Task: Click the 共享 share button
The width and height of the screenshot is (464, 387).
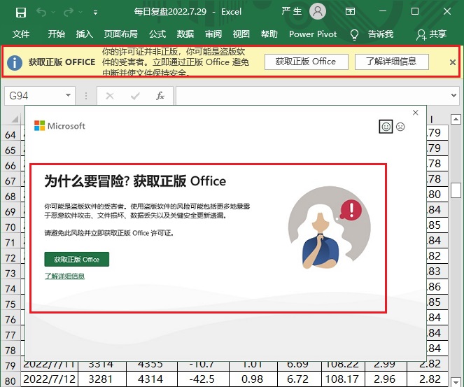Action: 431,34
